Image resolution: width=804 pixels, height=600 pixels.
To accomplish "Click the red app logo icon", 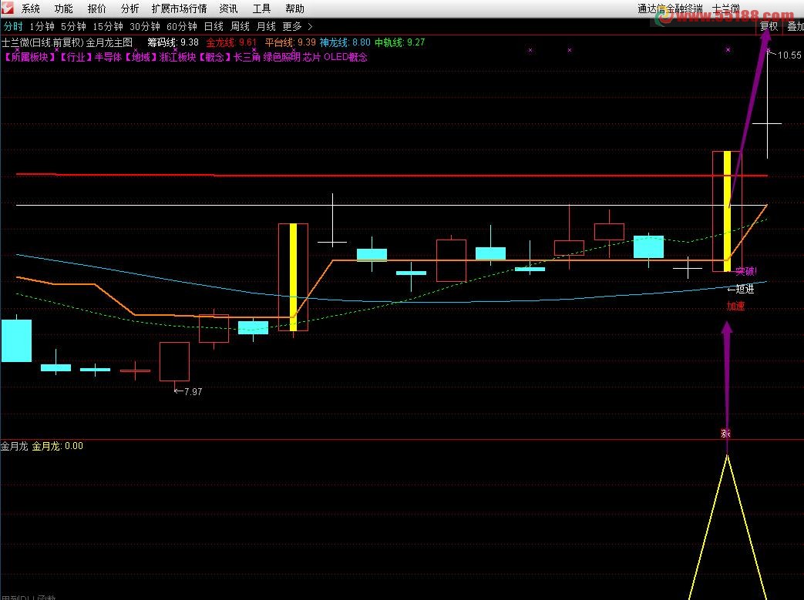I will (x=8, y=8).
